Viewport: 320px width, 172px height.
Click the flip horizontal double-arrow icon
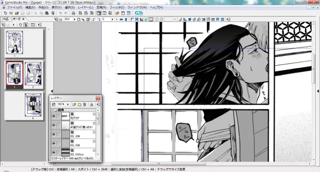click(121, 19)
